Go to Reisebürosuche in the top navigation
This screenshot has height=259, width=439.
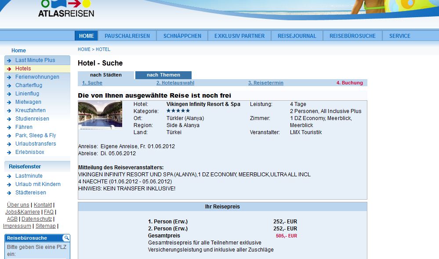(352, 36)
